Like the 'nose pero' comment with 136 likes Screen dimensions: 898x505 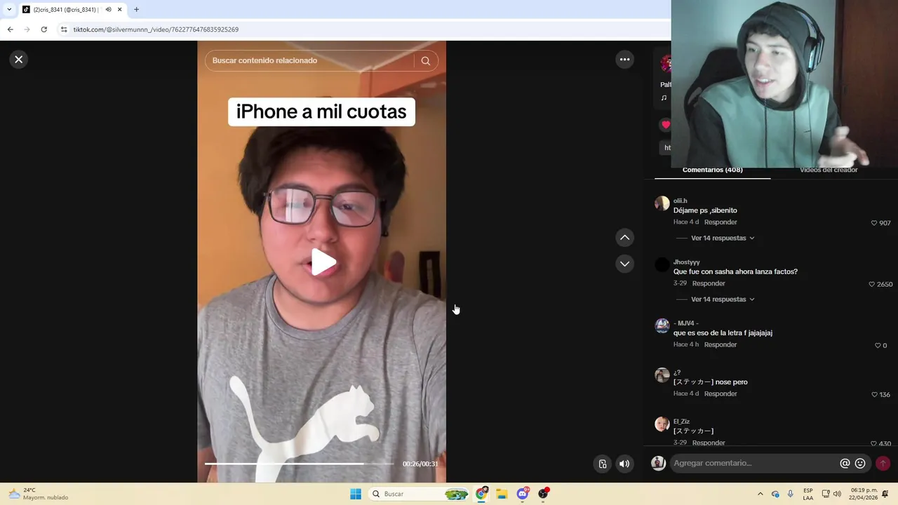[x=874, y=395]
